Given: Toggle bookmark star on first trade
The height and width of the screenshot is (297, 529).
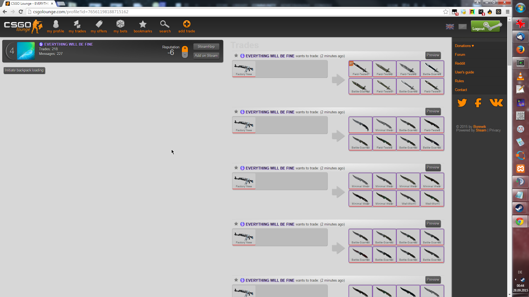Looking at the screenshot, I should pyautogui.click(x=236, y=56).
